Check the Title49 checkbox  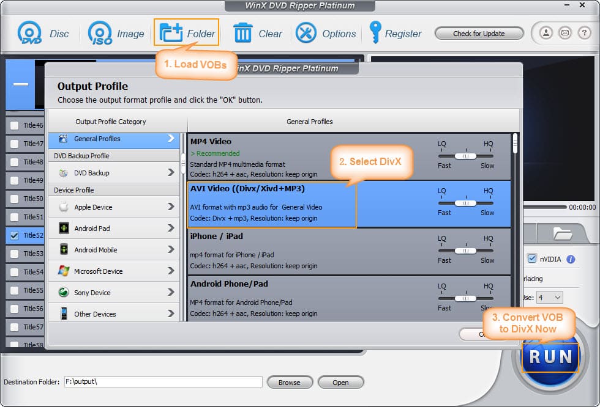point(14,180)
